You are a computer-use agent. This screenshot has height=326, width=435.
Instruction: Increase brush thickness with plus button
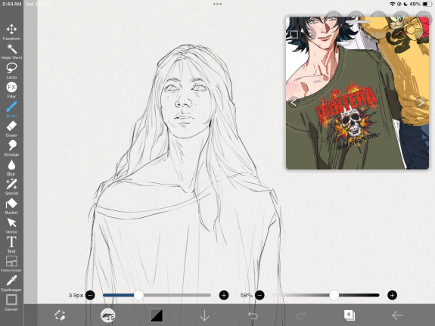point(224,295)
